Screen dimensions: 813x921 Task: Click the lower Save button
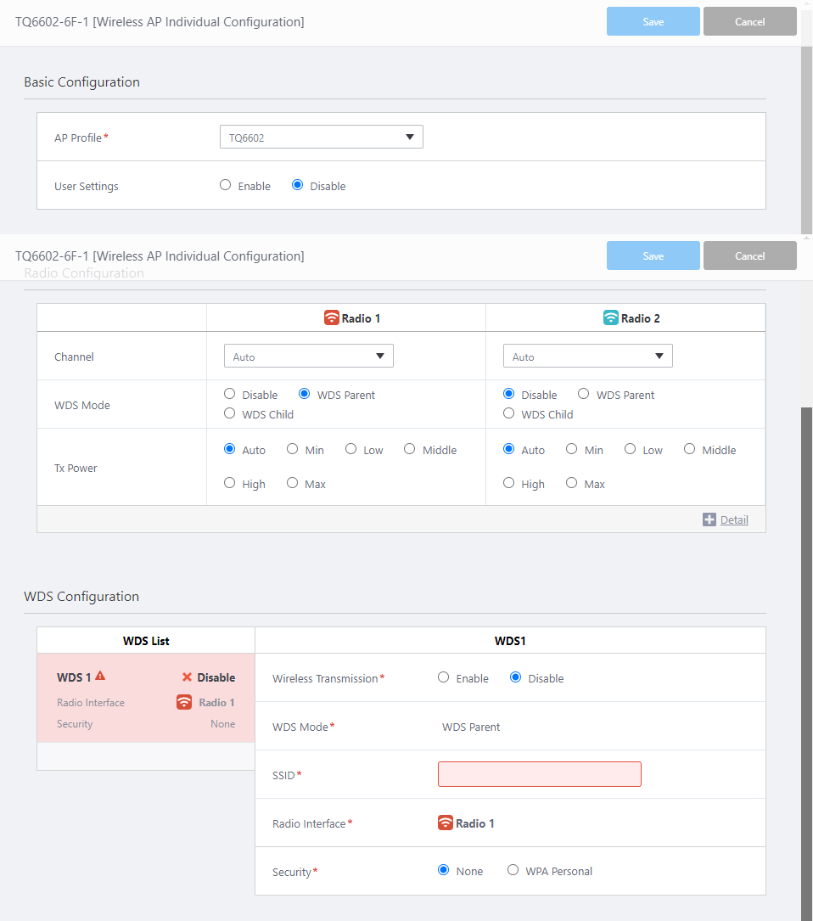pos(653,256)
